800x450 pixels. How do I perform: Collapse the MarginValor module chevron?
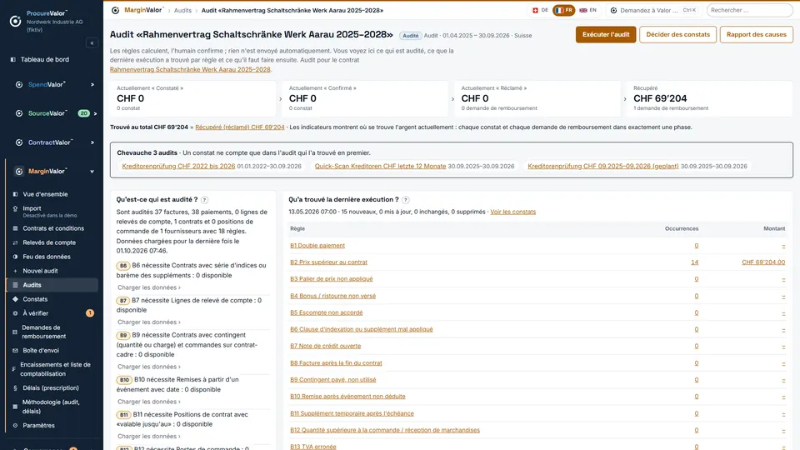tap(92, 172)
